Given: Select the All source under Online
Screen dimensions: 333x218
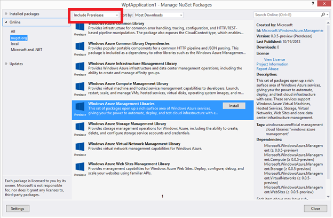Looking at the screenshot, I should 13,32.
